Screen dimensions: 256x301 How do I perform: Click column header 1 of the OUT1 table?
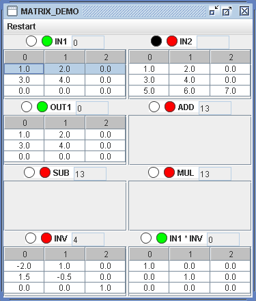pos(65,122)
